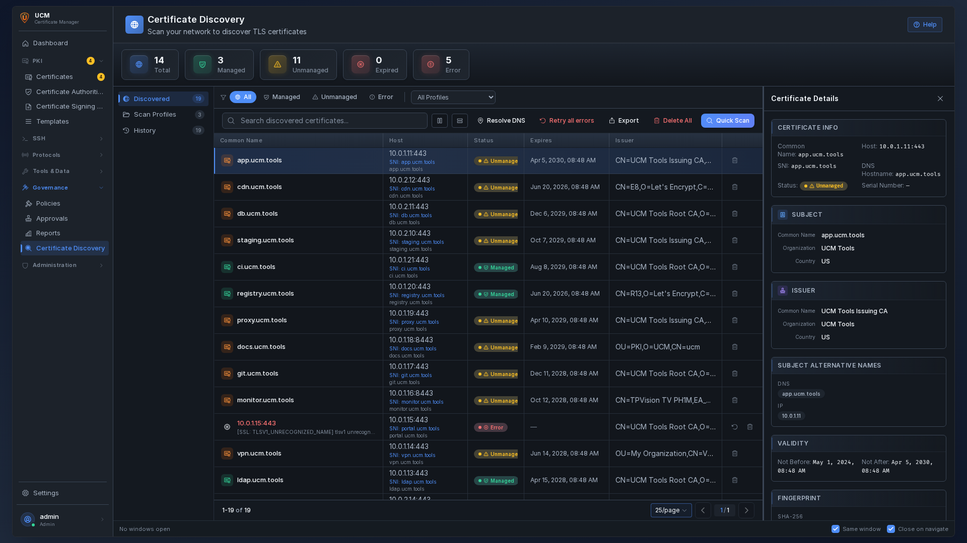Click the filter funnel icon
The image size is (967, 543).
click(x=223, y=98)
